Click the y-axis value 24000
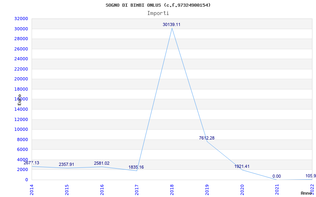The width and height of the screenshot is (316, 197). tap(21, 59)
